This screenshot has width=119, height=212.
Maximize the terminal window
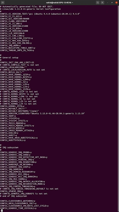tap(112, 3)
